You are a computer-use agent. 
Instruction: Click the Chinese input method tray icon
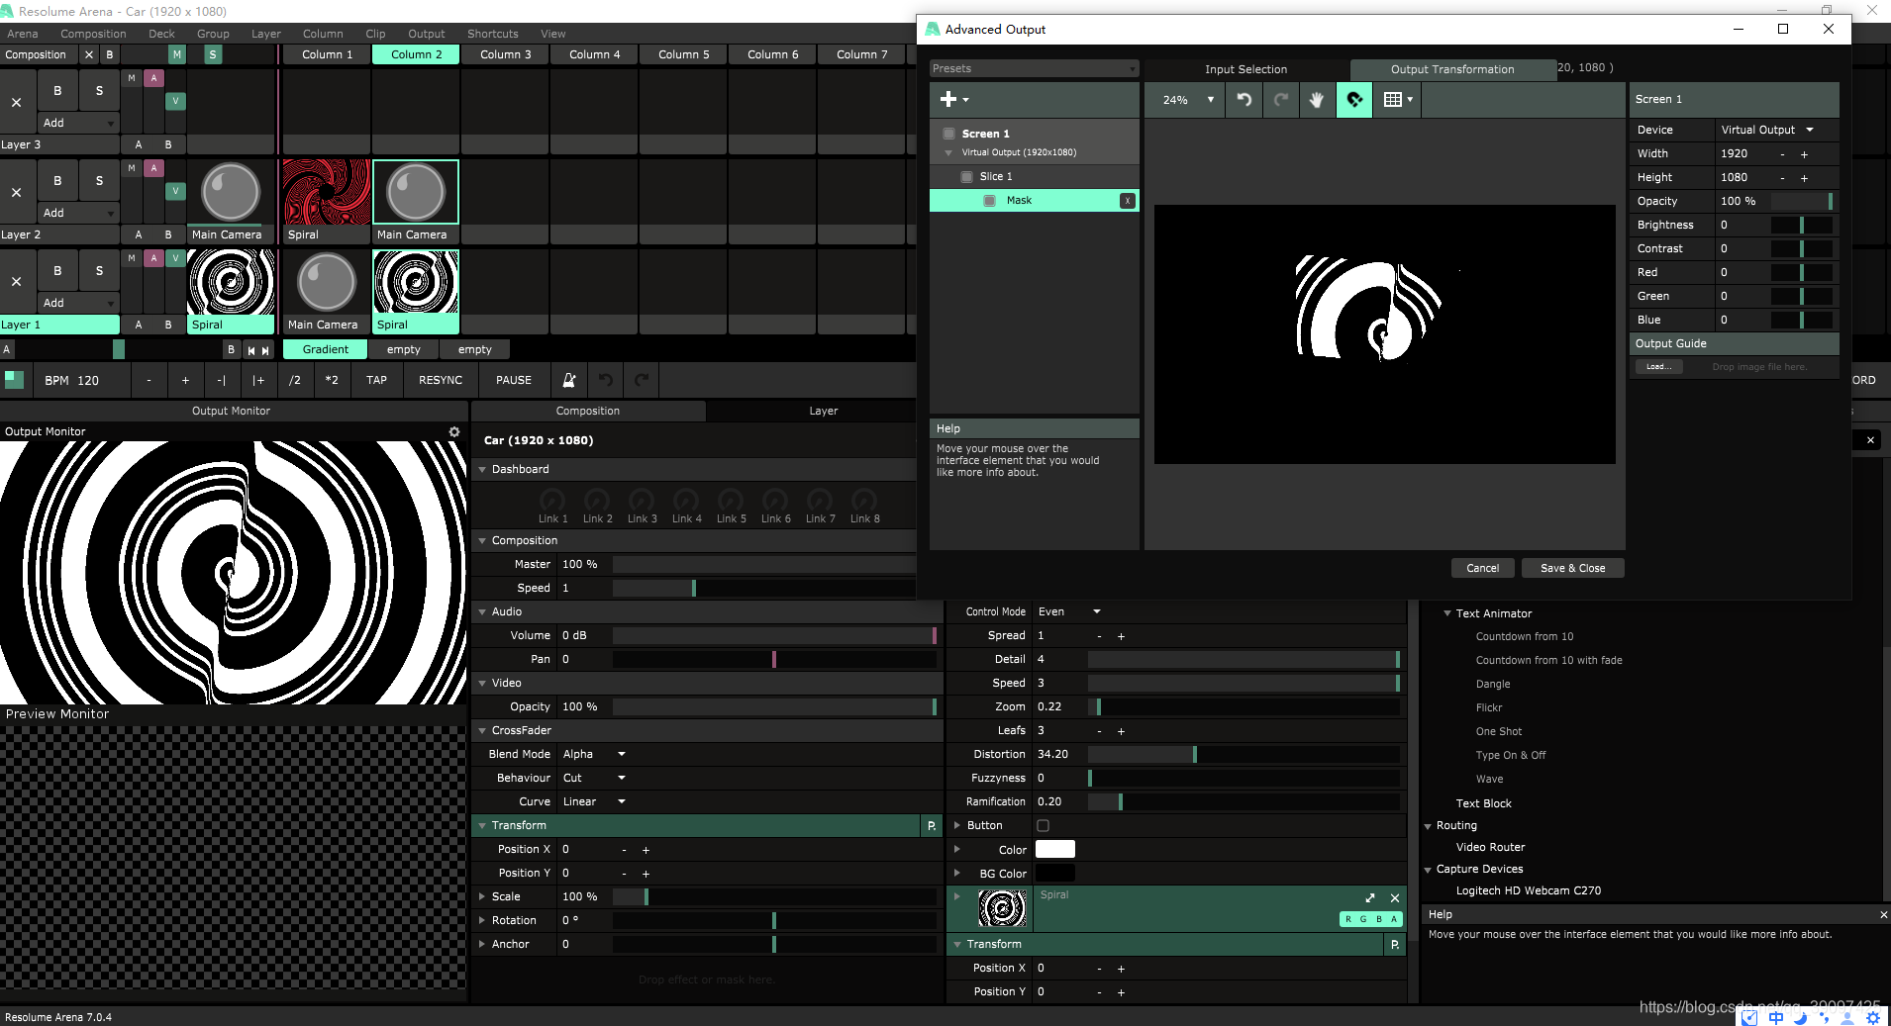coord(1776,1017)
